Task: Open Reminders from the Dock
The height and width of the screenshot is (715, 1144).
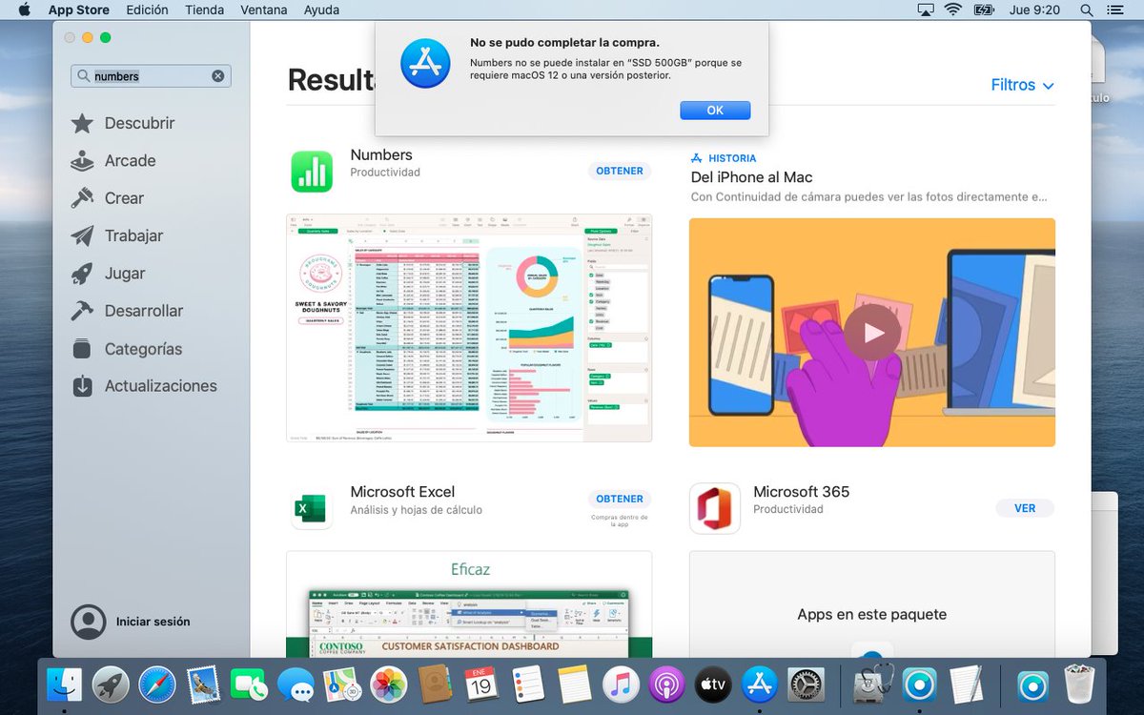Action: point(528,684)
